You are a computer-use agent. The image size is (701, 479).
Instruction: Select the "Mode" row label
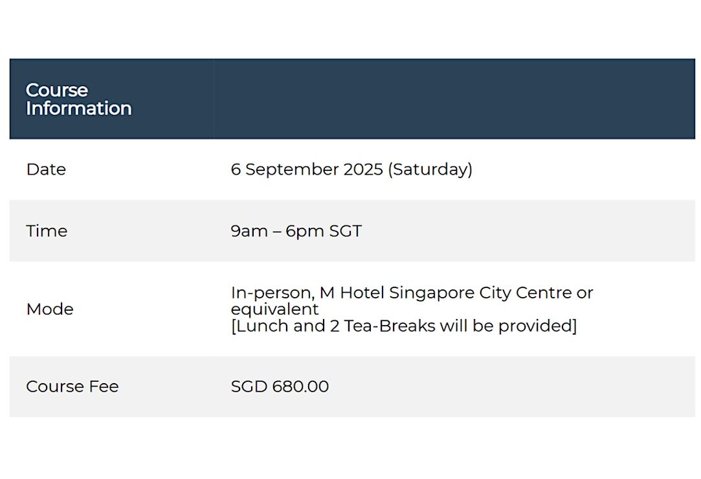point(50,309)
